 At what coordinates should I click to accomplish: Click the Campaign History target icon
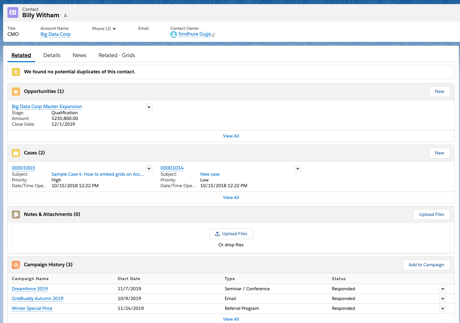click(x=16, y=265)
